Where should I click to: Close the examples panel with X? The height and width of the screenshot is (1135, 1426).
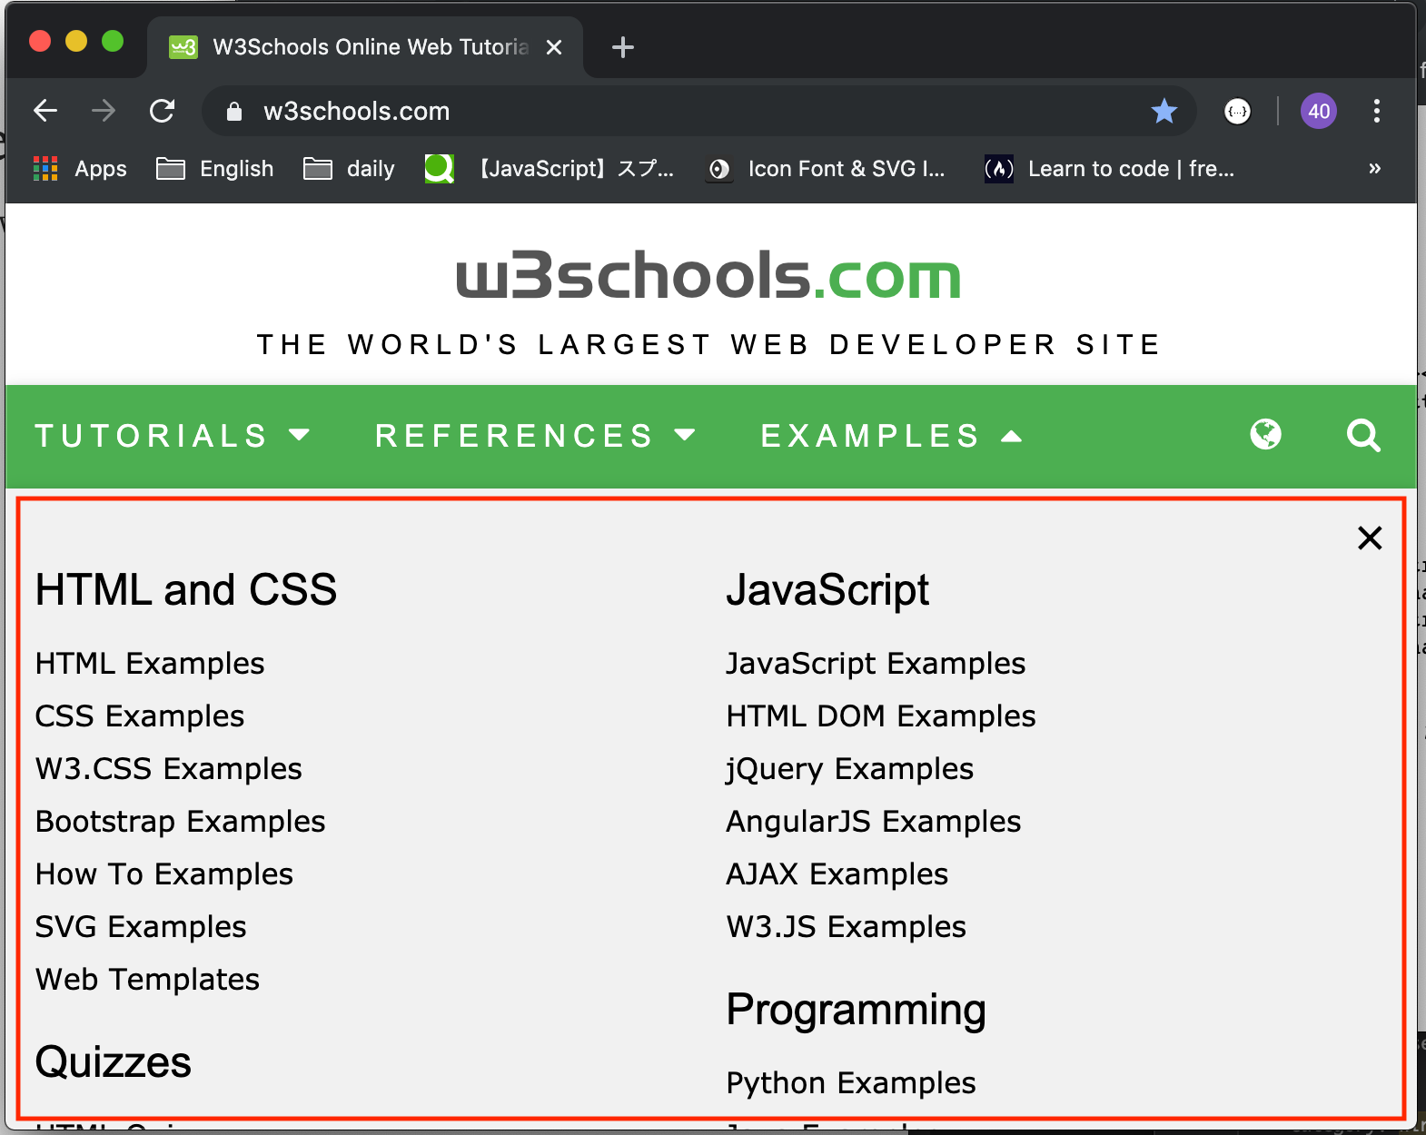(1370, 538)
